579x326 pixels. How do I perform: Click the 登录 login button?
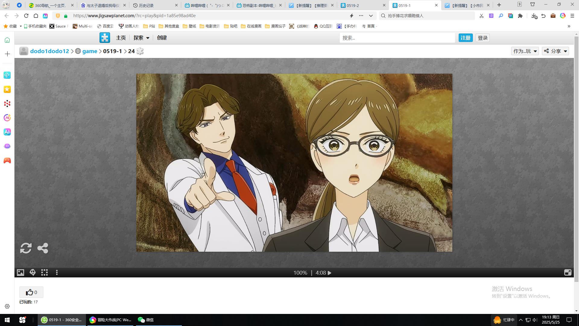483,38
